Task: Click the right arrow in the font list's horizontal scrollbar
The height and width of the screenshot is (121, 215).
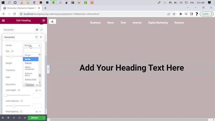Action: [x=37, y=85]
